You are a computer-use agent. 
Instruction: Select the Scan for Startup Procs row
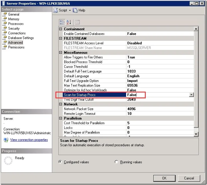pyautogui.click(x=128, y=95)
